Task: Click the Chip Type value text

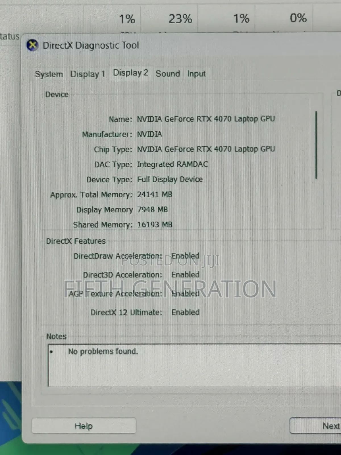Action: (x=206, y=149)
